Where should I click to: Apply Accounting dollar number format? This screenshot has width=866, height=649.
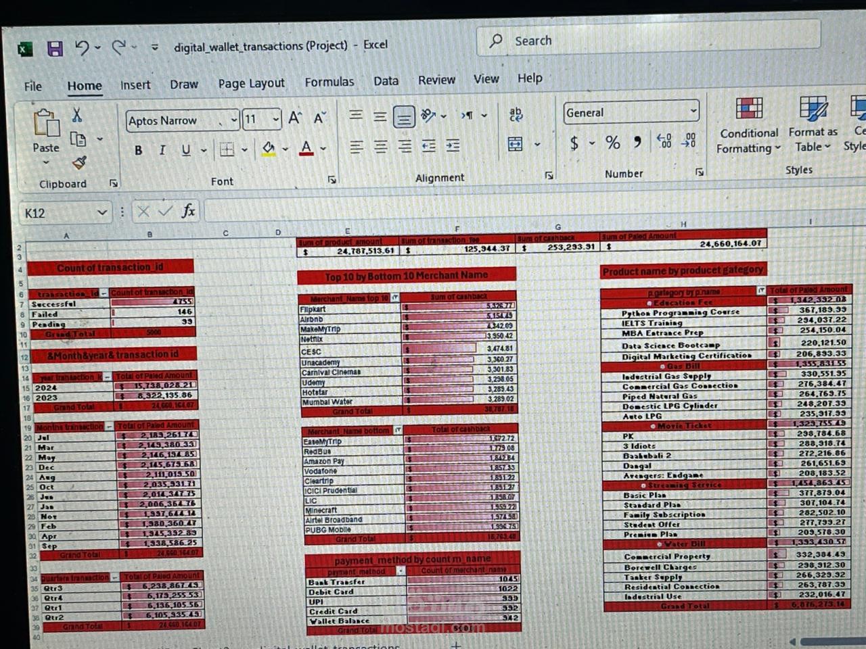(574, 143)
